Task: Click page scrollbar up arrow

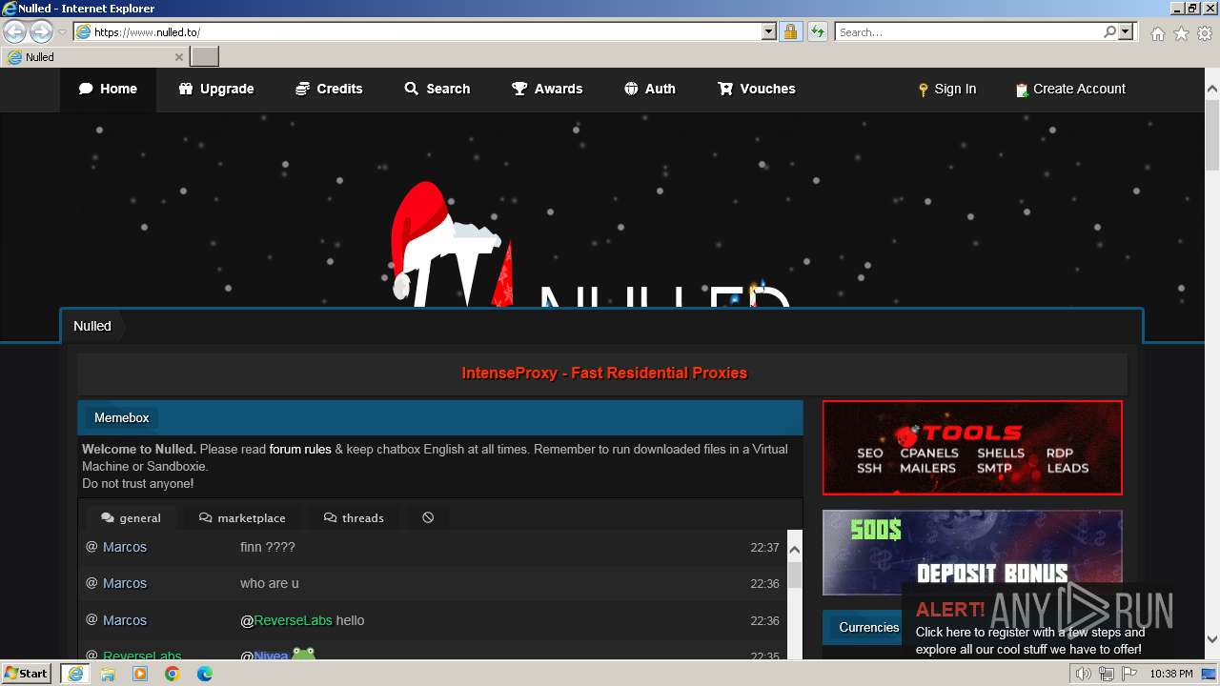Action: pos(1212,89)
